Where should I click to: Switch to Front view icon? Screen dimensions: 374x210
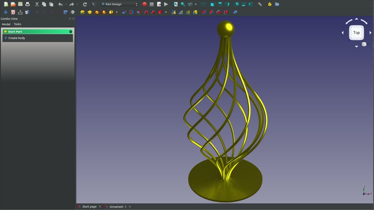point(213,4)
